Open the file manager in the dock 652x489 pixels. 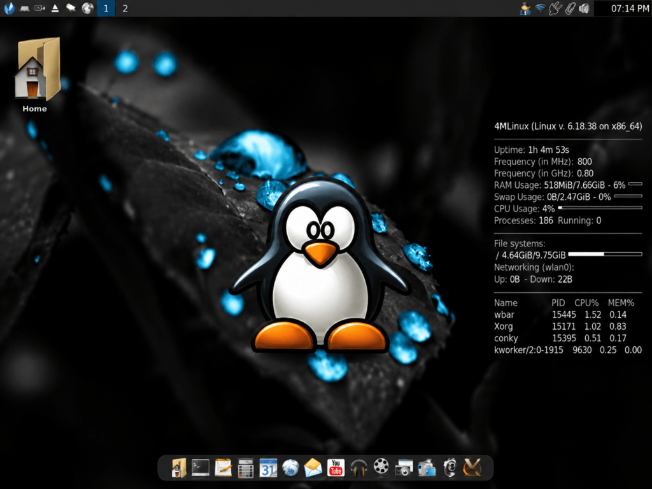pos(178,468)
